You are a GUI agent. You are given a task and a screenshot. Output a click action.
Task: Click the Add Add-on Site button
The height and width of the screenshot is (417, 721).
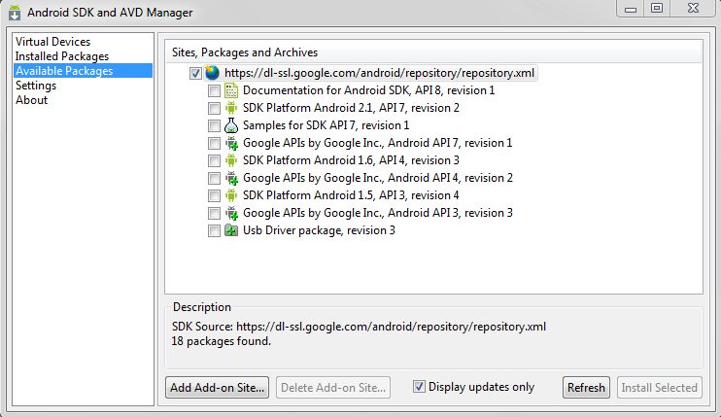click(x=217, y=388)
